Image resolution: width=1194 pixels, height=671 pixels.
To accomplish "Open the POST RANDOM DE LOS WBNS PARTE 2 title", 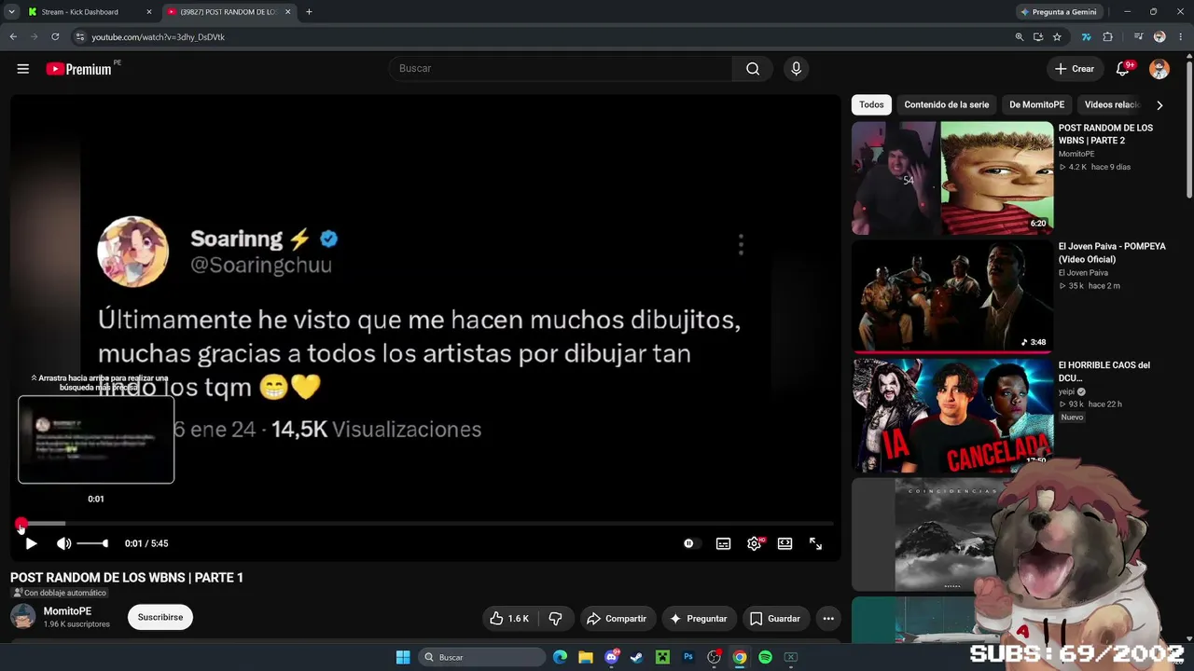I will tap(1105, 134).
